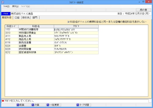Image resolution: width=153 pixels, height=108 pixels.
Task: Select account code 4112 cell
Action: pyautogui.click(x=11, y=39)
